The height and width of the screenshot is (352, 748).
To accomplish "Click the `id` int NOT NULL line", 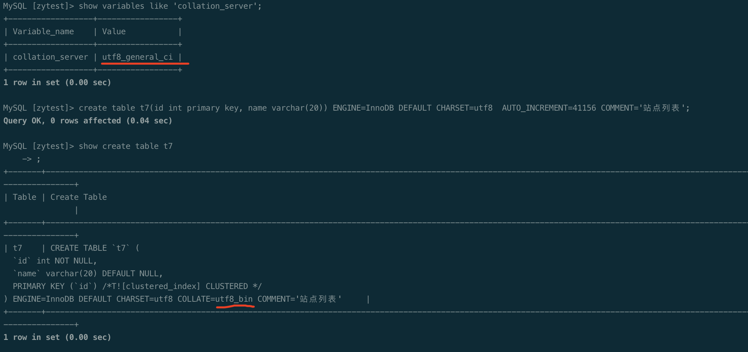I will (55, 261).
